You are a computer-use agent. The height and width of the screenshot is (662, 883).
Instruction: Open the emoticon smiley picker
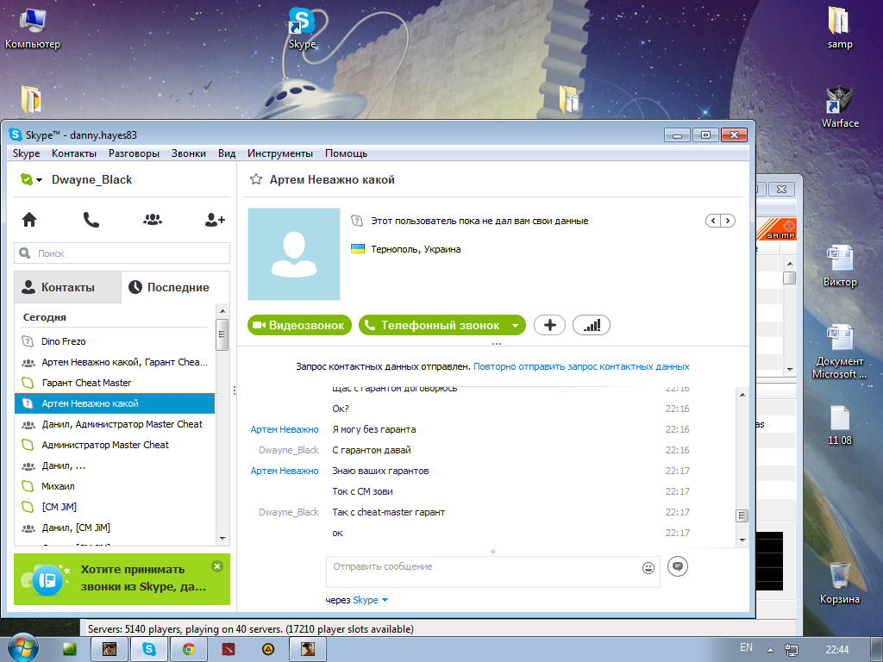(648, 568)
